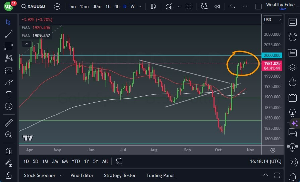Viewport: 300px width, 182px height.
Task: Add symbol to compare with plus
Action: (57, 6)
